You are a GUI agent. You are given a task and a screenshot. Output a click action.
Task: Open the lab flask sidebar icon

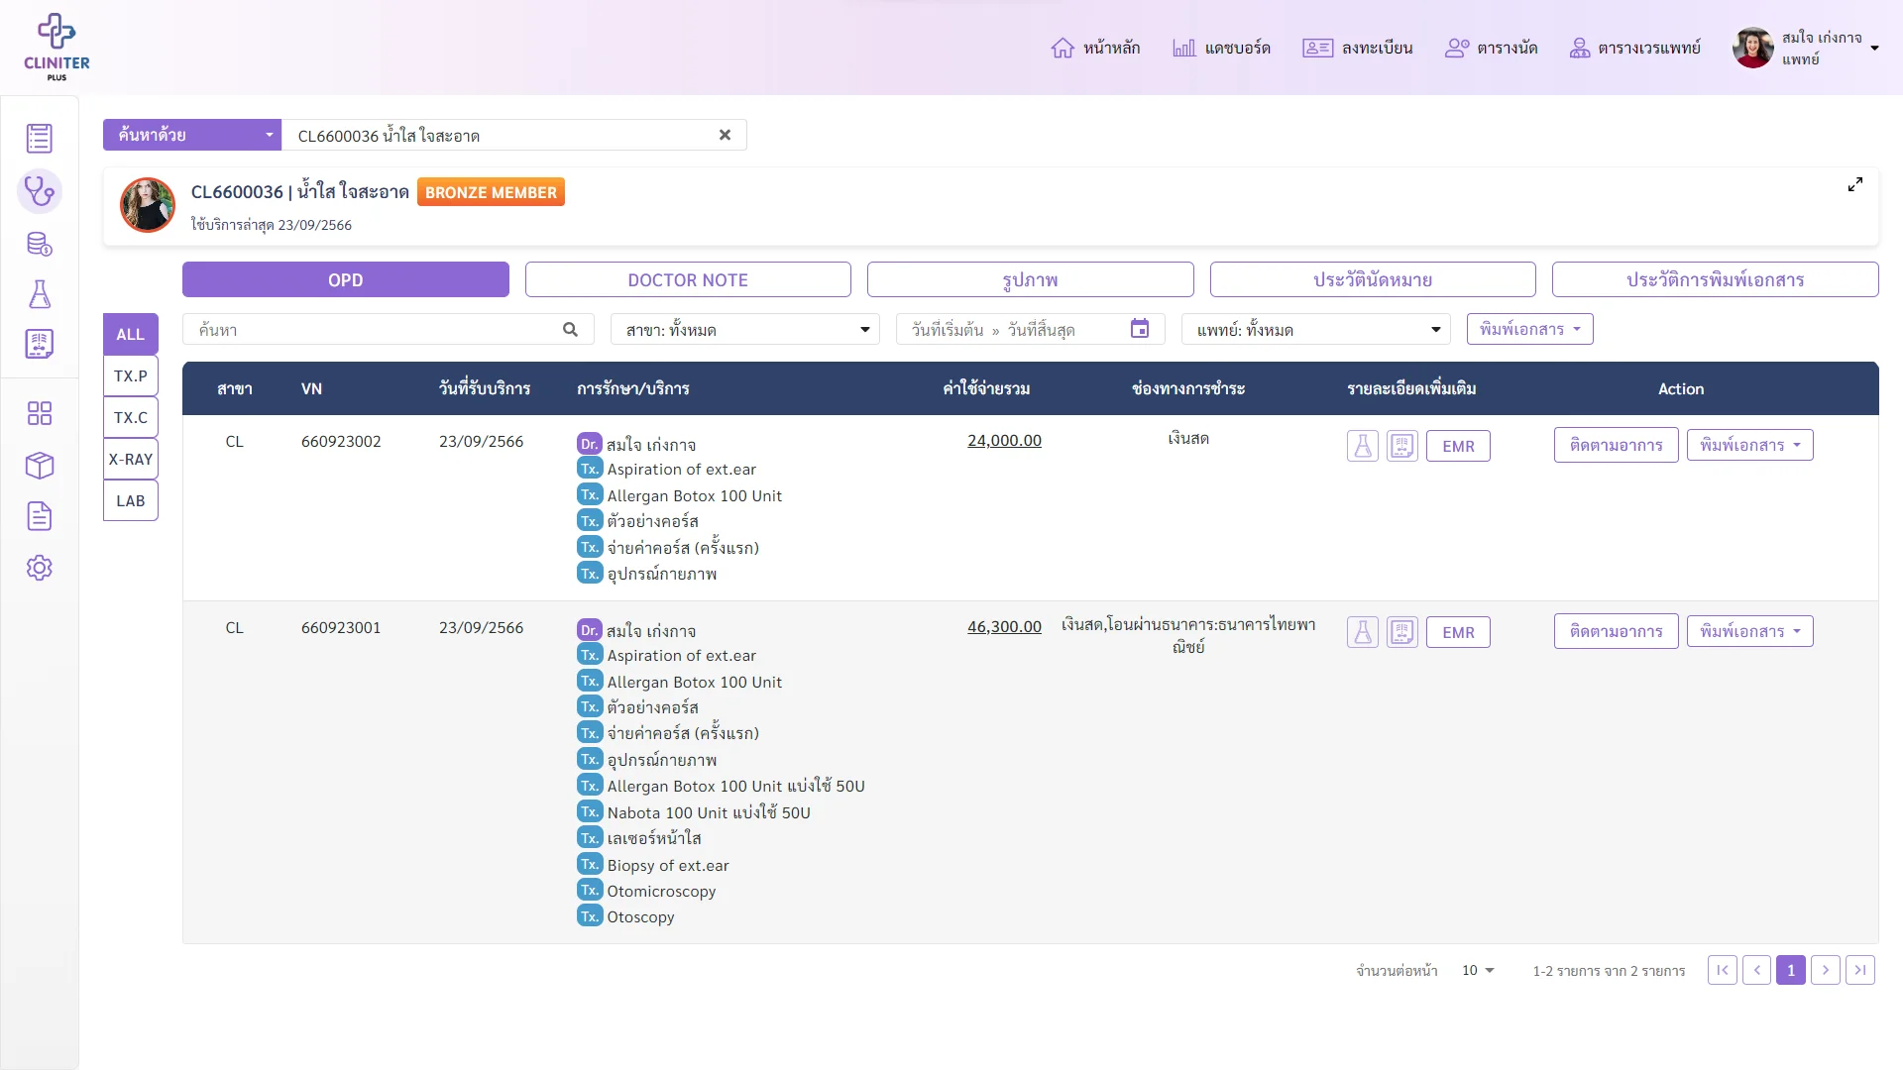pos(40,293)
